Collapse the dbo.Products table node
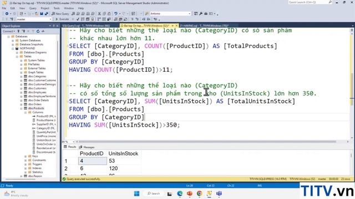 21,108
